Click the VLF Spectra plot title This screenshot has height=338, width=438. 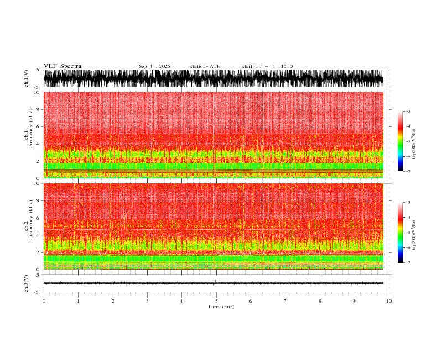(62, 66)
